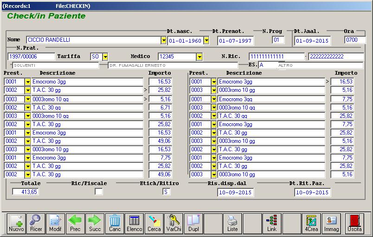373x237 pixels.
Task: Click the Check/in Paziente heading
Action: click(46, 16)
